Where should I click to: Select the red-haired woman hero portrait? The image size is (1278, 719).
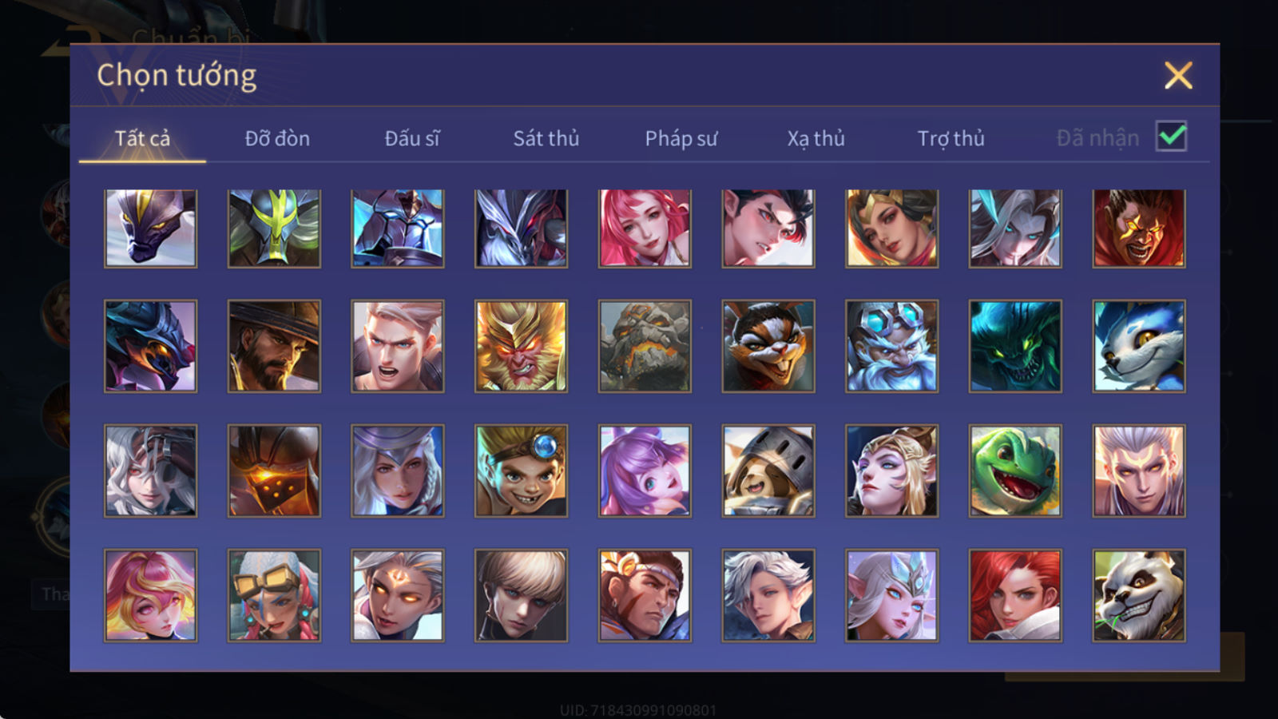coord(1015,595)
